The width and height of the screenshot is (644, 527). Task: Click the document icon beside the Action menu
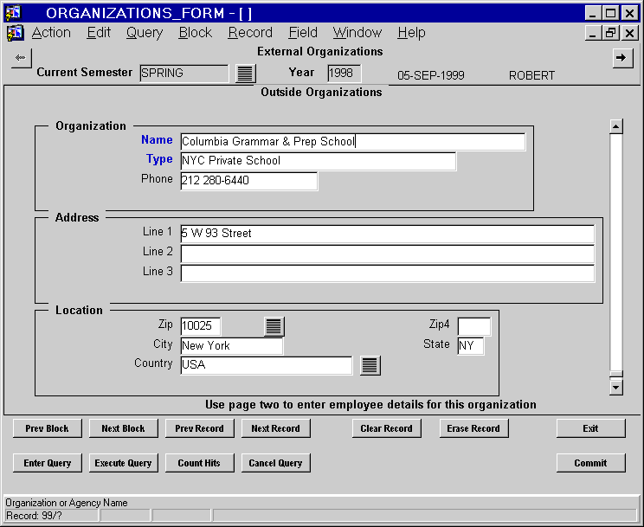pyautogui.click(x=16, y=33)
